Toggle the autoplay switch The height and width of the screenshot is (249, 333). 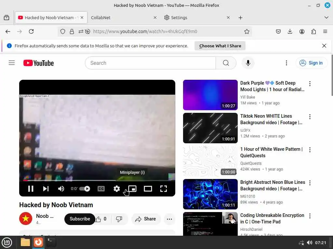coord(85,189)
